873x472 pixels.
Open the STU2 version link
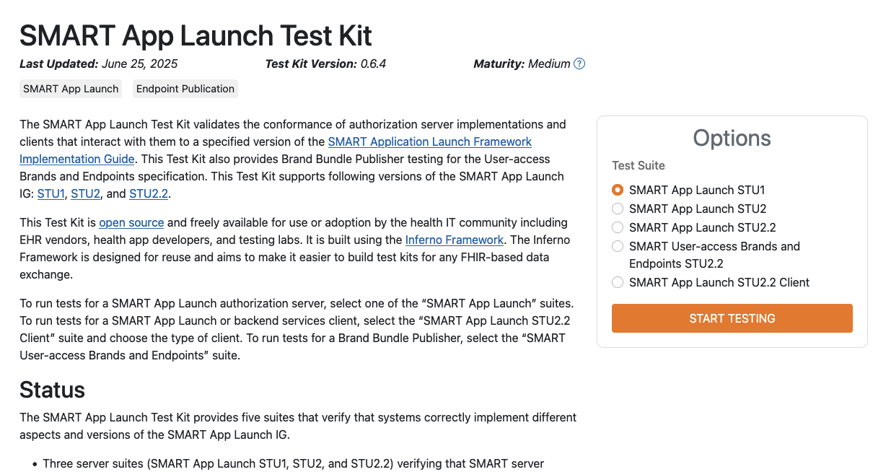(x=85, y=193)
